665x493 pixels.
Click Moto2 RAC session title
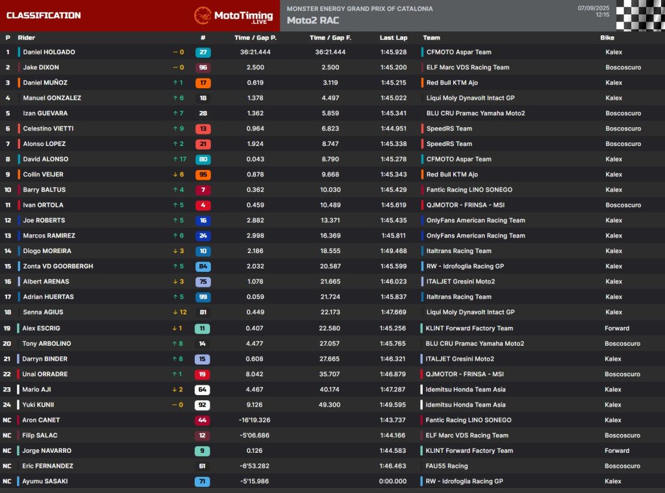click(x=313, y=20)
